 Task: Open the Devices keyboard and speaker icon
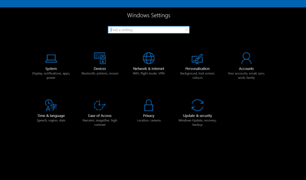coord(100,58)
